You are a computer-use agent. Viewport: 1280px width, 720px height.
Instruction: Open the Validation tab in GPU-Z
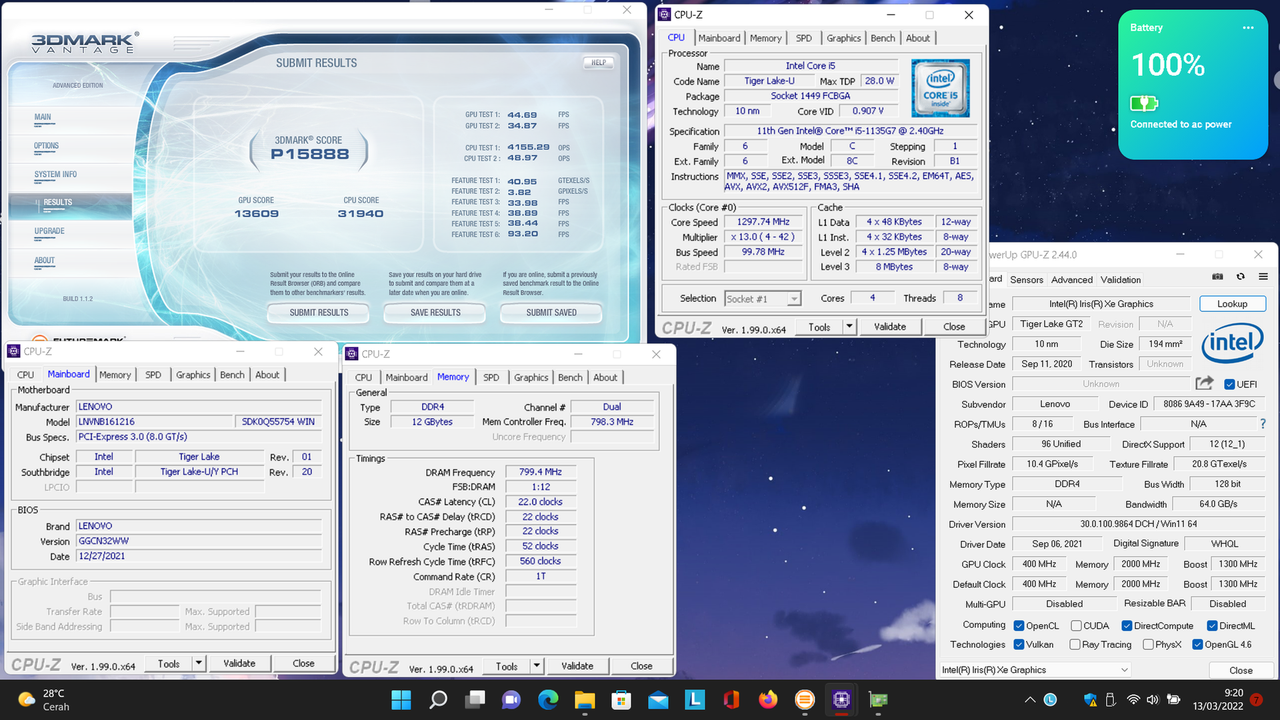pyautogui.click(x=1120, y=280)
